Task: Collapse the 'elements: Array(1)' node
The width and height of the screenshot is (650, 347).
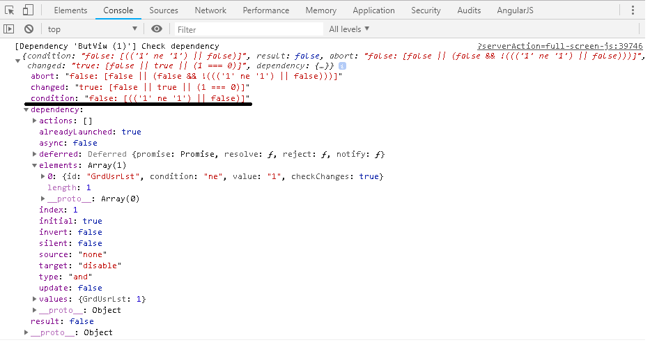Action: coord(35,166)
